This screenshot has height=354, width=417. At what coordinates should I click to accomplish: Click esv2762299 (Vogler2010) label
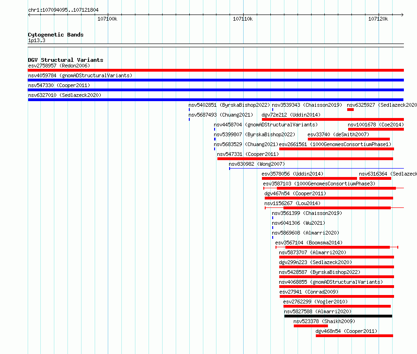click(x=315, y=302)
